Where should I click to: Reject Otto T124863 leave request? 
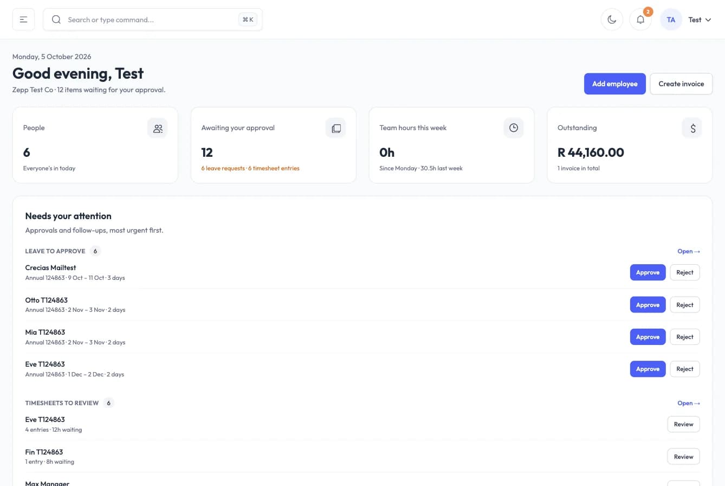(x=685, y=305)
